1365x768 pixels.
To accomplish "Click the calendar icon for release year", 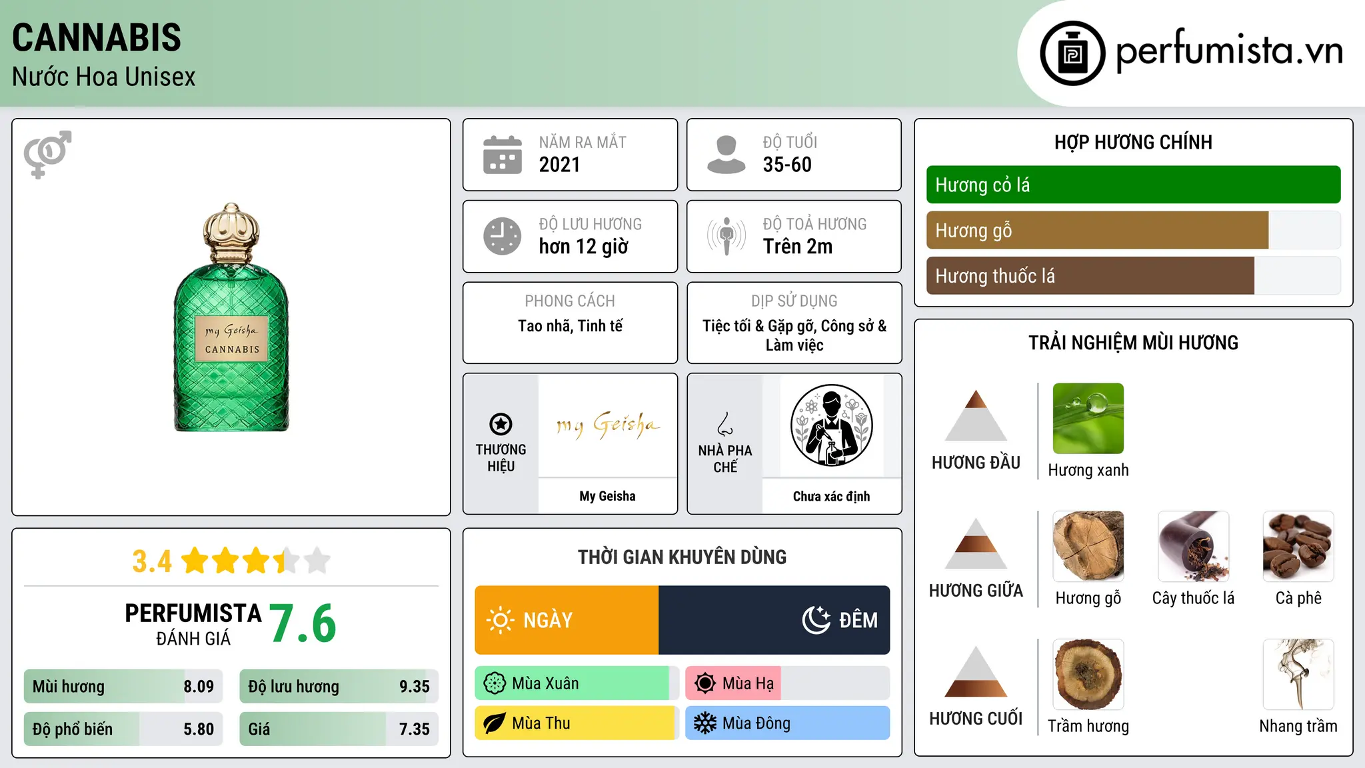I will pyautogui.click(x=503, y=155).
